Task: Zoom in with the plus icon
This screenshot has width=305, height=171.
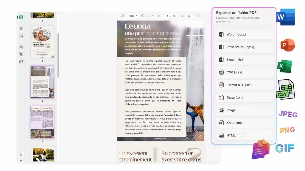Action: point(143,16)
